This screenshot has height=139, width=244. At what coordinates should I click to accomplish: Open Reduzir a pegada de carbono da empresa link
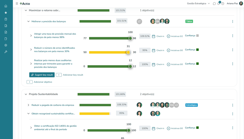[53, 105]
